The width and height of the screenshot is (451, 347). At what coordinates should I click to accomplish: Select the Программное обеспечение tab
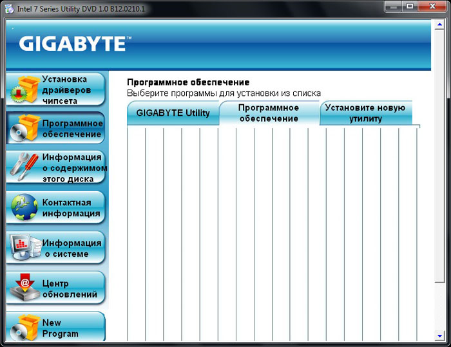pyautogui.click(x=269, y=113)
